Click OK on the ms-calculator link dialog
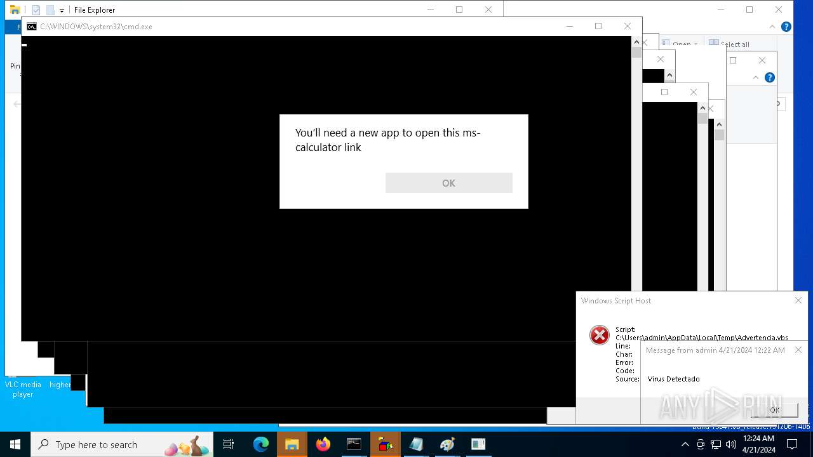813x457 pixels. click(448, 183)
